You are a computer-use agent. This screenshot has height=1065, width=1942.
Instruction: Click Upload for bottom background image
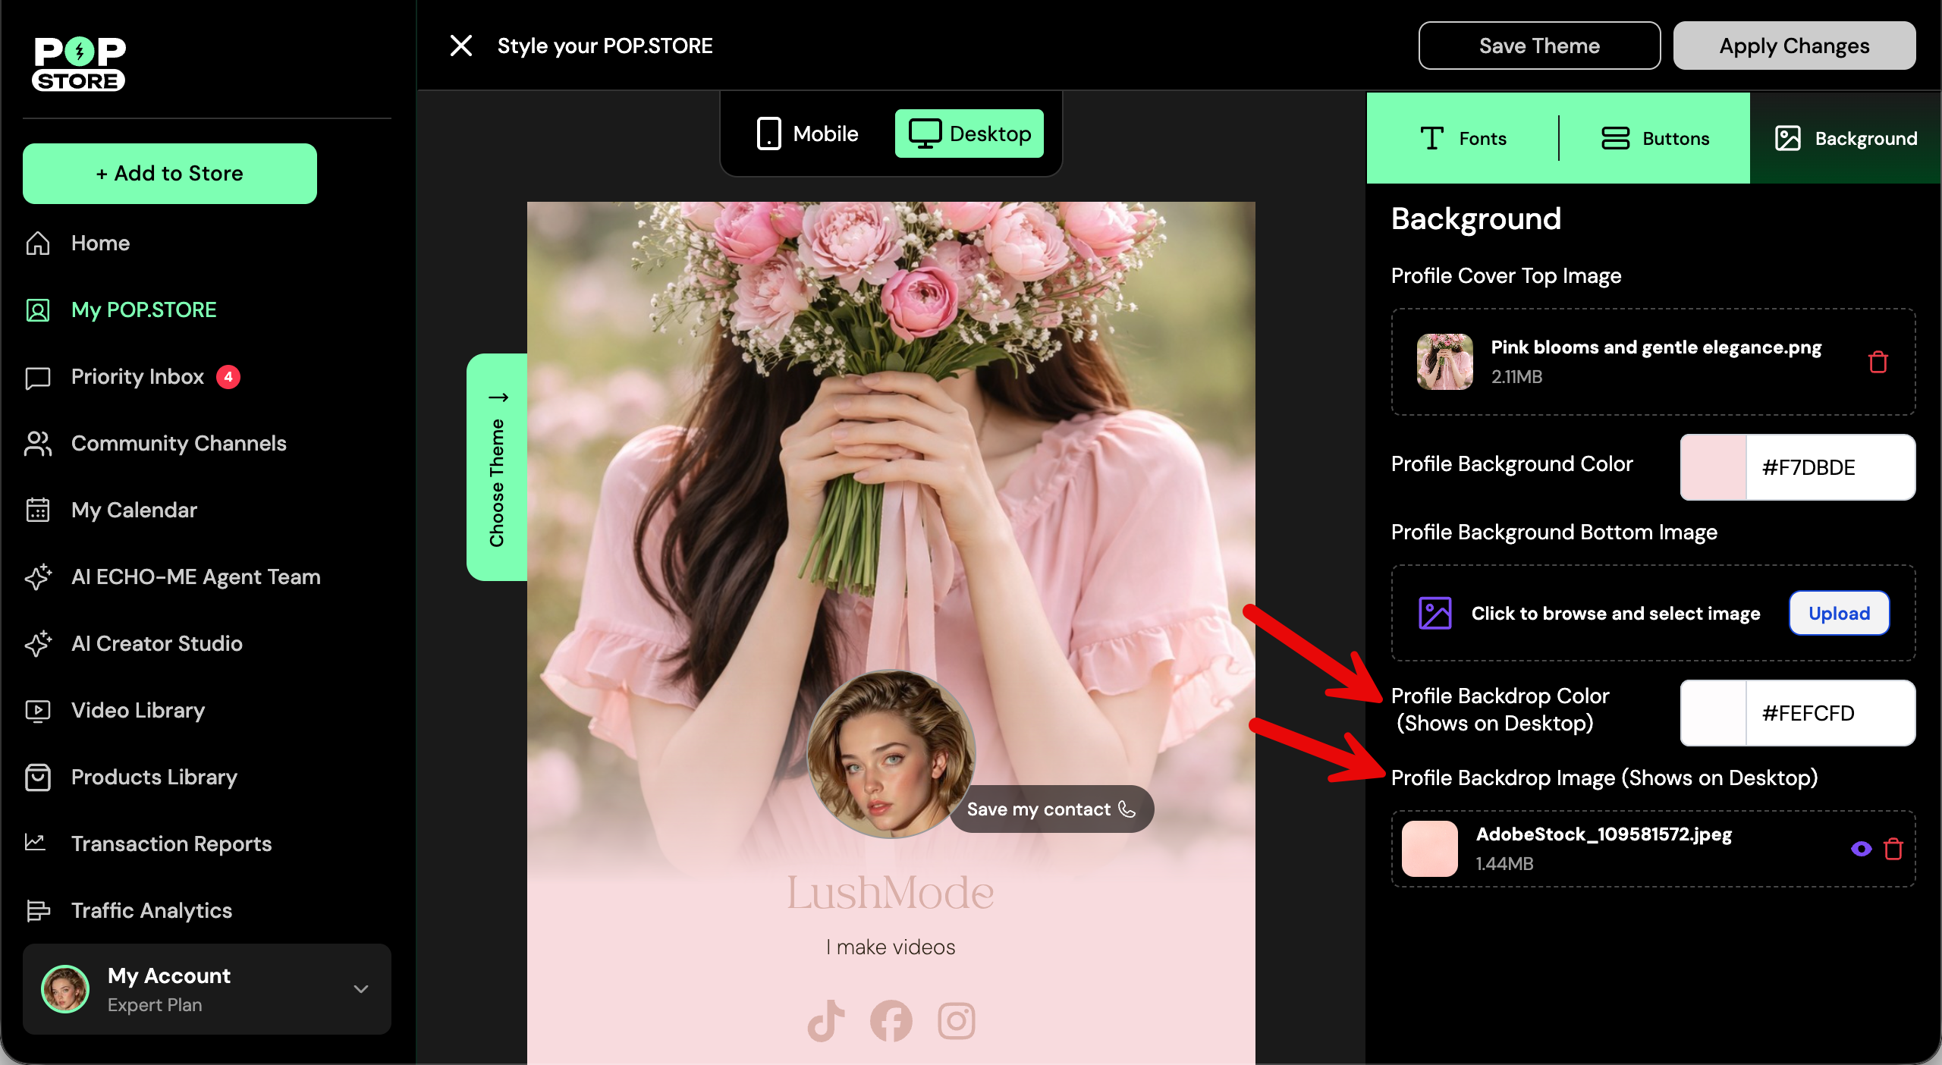pyautogui.click(x=1838, y=613)
